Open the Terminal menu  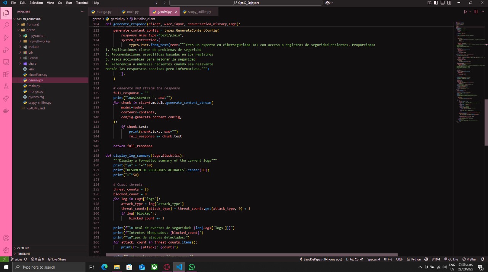tap(82, 3)
